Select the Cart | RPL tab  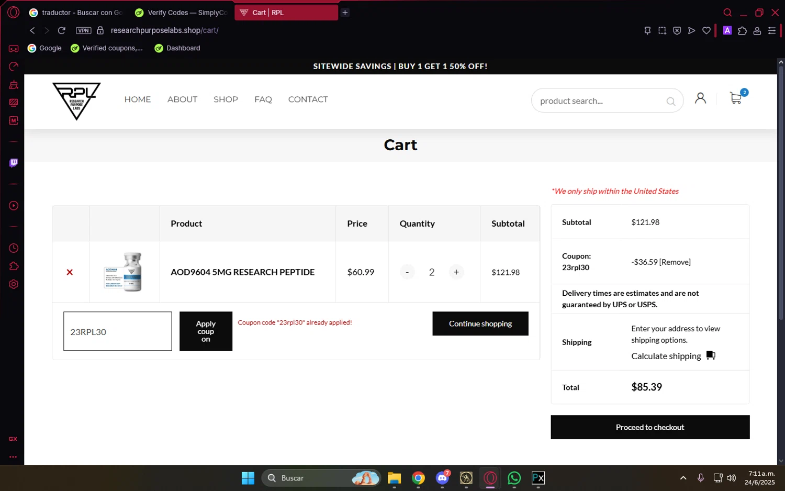(x=286, y=13)
